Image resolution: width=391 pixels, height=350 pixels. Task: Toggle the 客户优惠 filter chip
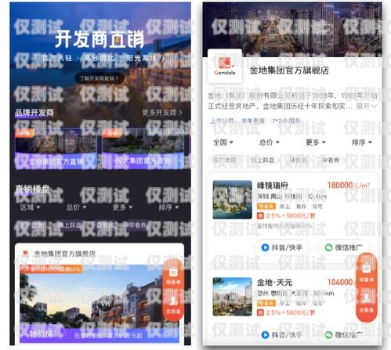tap(224, 160)
